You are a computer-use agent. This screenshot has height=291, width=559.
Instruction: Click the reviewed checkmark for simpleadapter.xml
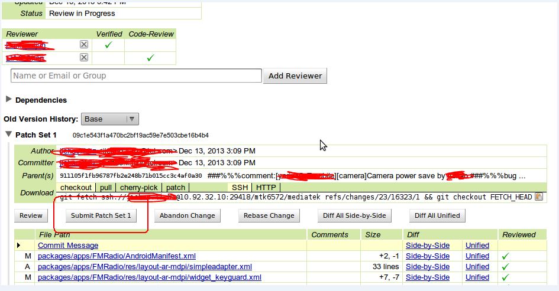coord(505,267)
